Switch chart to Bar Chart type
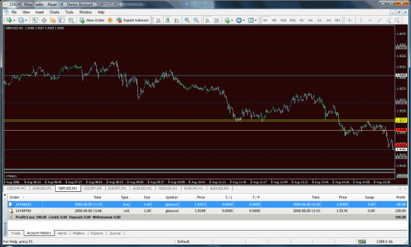 [158, 20]
